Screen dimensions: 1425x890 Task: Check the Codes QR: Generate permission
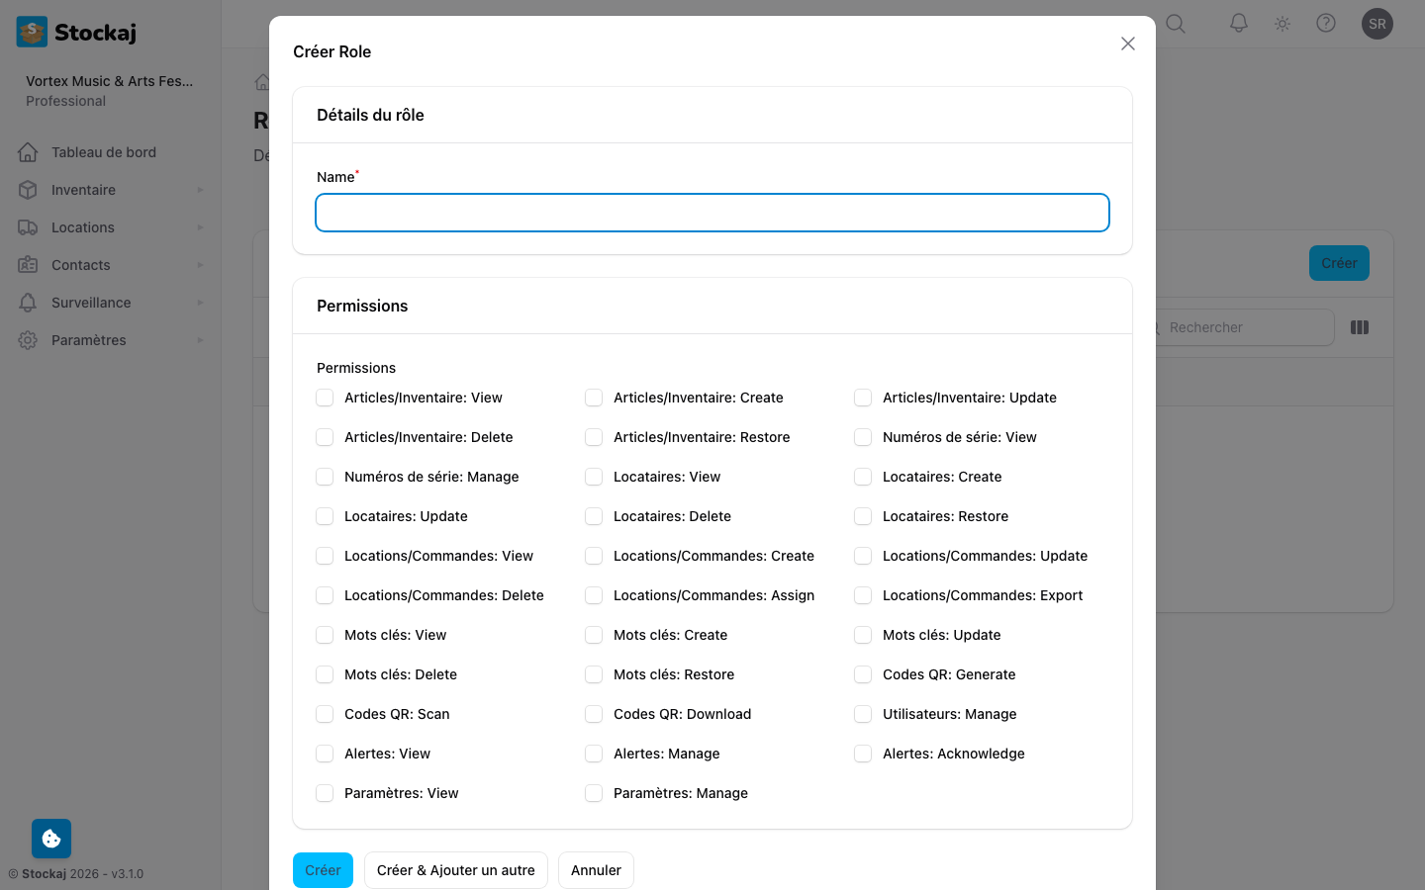click(862, 673)
